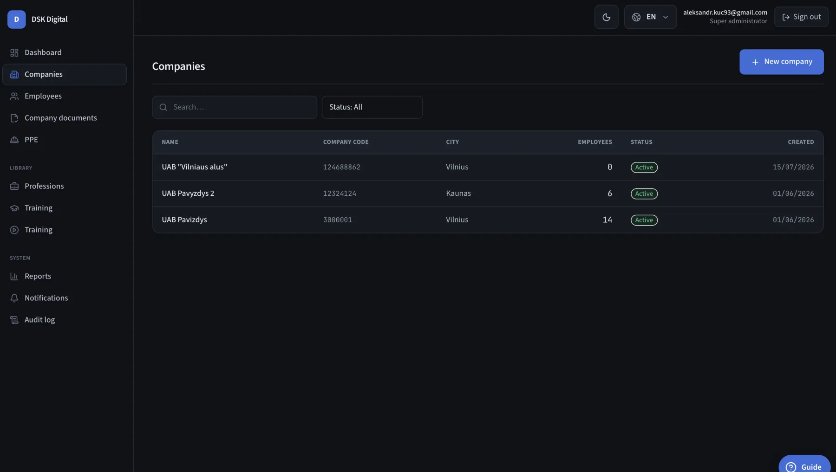Click the employee count 14

coord(607,220)
